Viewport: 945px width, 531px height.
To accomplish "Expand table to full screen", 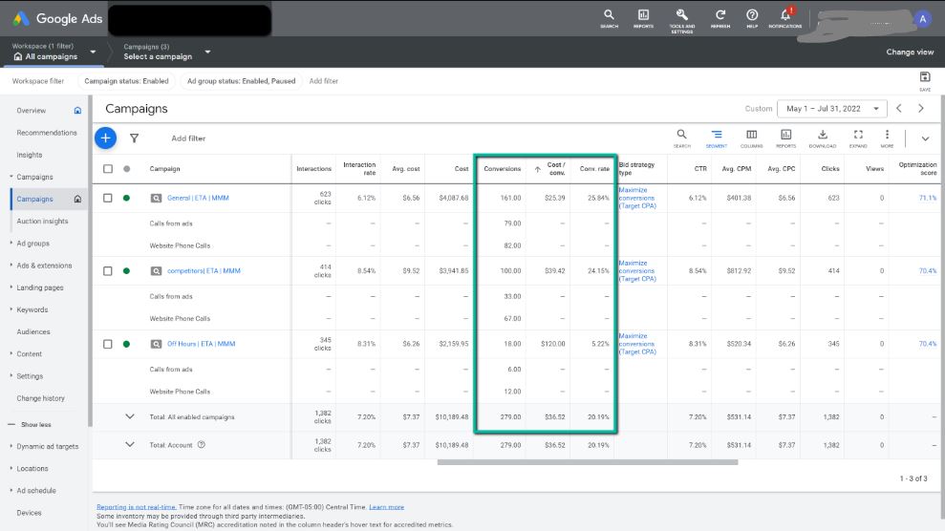I will (x=858, y=138).
